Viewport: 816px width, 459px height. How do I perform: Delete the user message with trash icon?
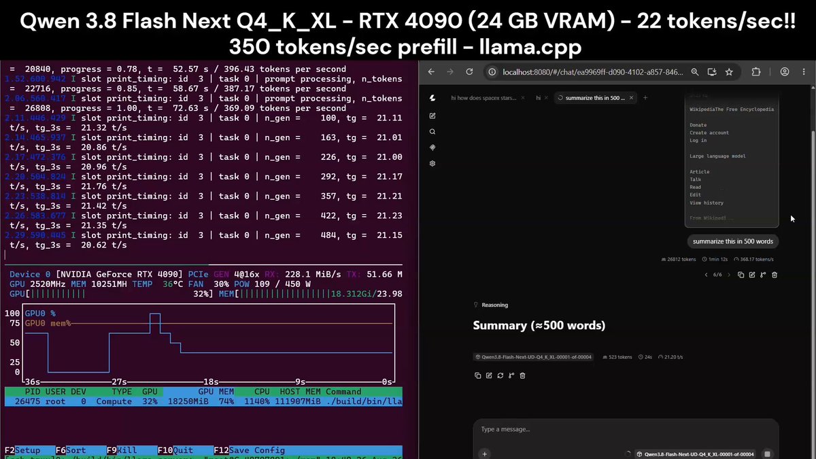pyautogui.click(x=775, y=275)
